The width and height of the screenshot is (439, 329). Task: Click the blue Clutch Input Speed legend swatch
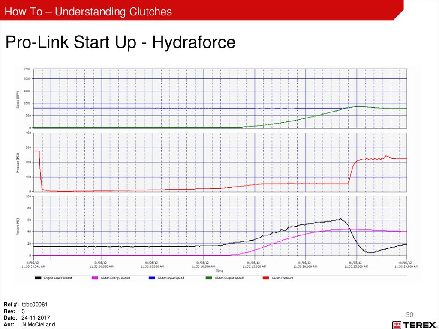tap(152, 278)
